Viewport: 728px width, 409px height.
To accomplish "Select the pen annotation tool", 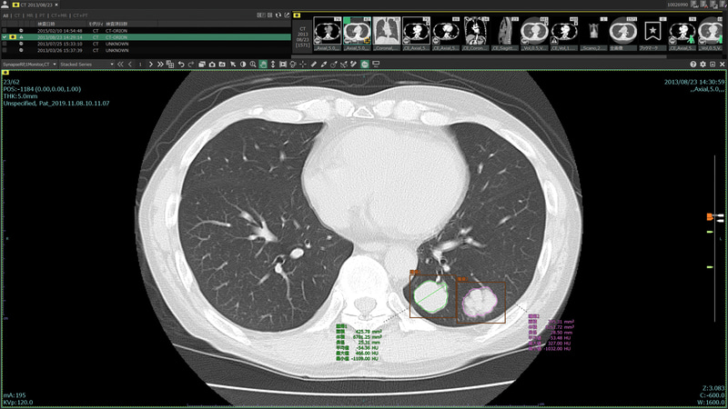I will [324, 64].
